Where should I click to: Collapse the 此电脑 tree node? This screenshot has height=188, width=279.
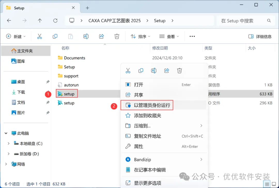[6, 133]
